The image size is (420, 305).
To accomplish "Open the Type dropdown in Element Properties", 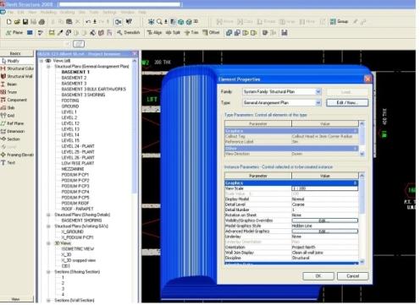I will pos(318,103).
